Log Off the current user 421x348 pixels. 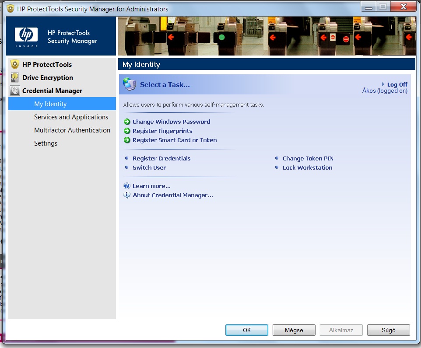point(397,84)
